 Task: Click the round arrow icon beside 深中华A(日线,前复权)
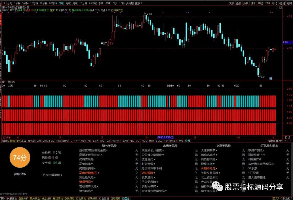[x=28, y=8]
